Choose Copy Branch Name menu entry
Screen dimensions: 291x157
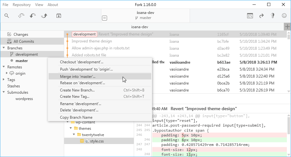[100, 117]
